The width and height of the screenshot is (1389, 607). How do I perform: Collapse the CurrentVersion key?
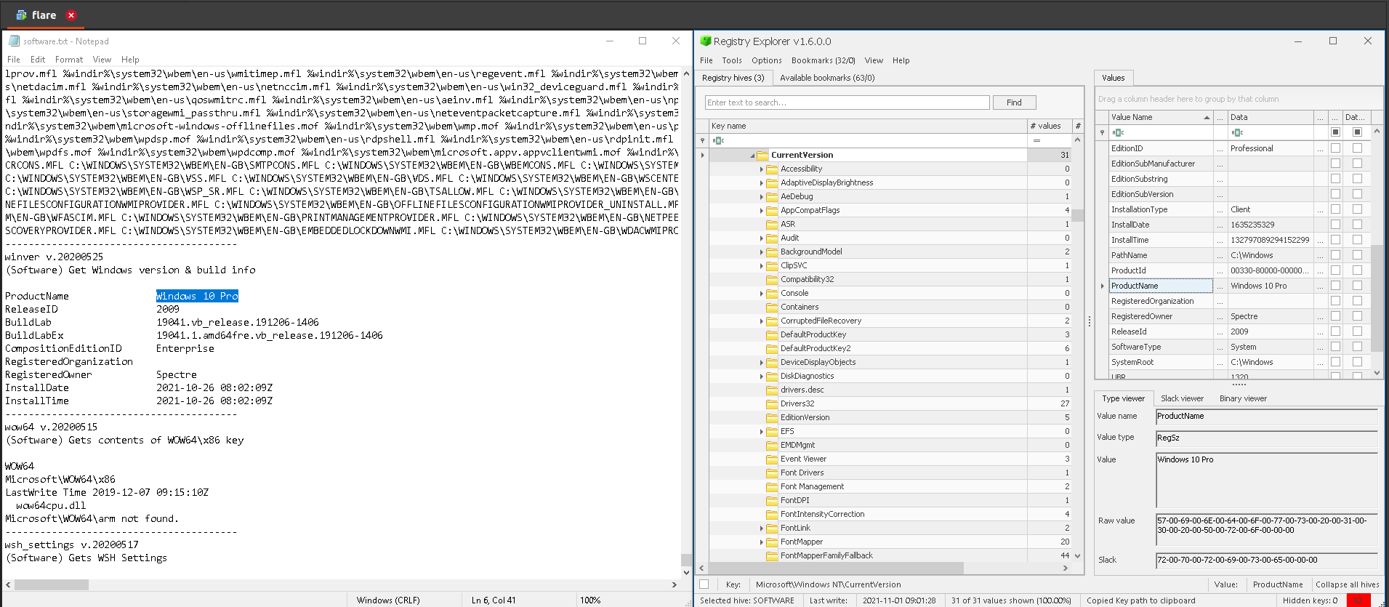[x=752, y=156]
